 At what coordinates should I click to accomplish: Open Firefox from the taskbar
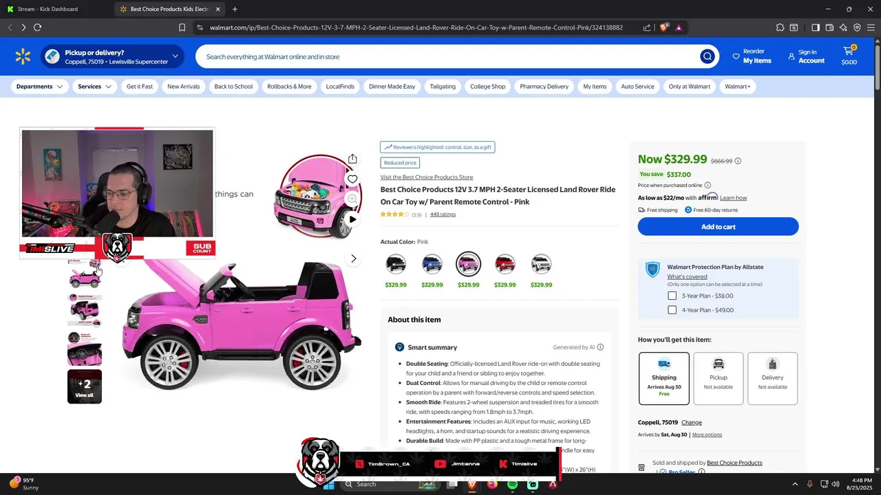pyautogui.click(x=491, y=484)
